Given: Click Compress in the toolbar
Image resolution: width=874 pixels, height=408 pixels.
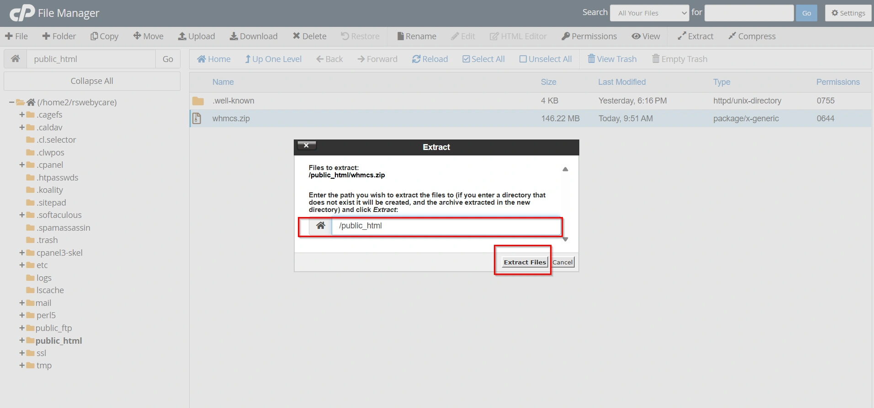Looking at the screenshot, I should click(x=752, y=36).
